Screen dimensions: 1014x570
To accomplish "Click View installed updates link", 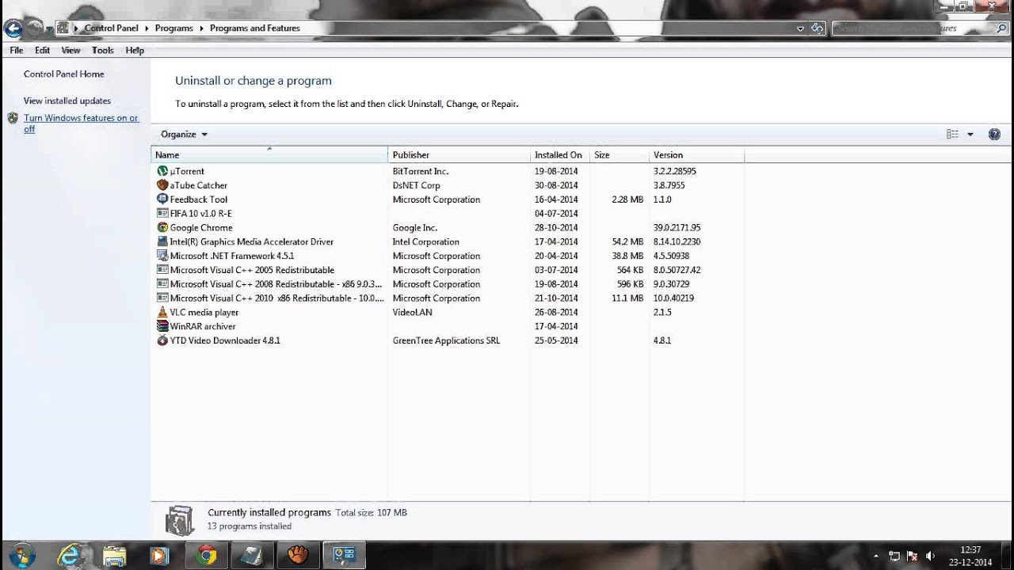I will 67,101.
